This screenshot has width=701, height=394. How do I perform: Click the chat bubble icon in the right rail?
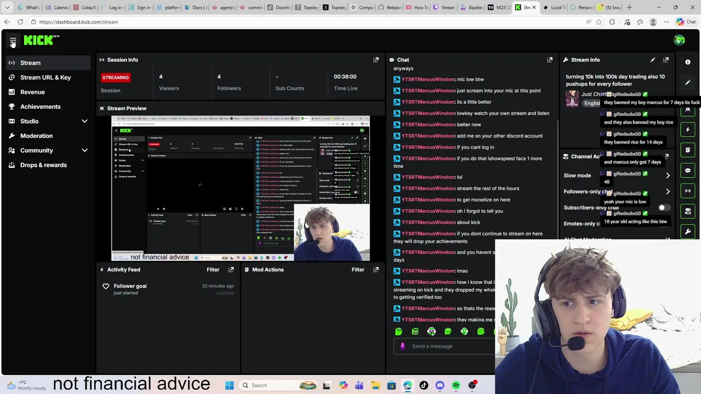point(688,170)
